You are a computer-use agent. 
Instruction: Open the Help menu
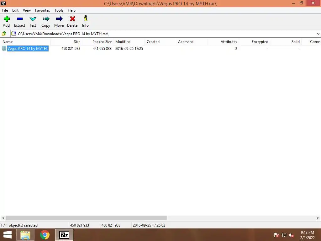tap(72, 10)
